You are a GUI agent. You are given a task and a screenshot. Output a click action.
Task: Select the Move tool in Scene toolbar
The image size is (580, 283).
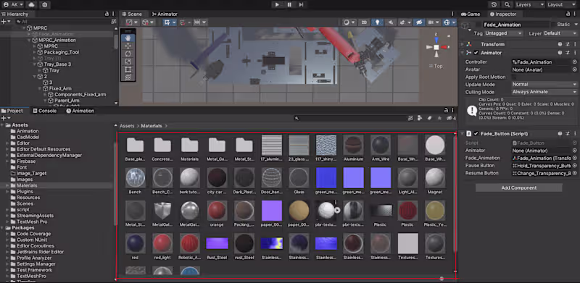coord(128,46)
